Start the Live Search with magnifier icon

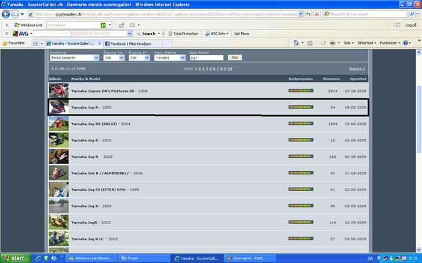tap(412, 14)
